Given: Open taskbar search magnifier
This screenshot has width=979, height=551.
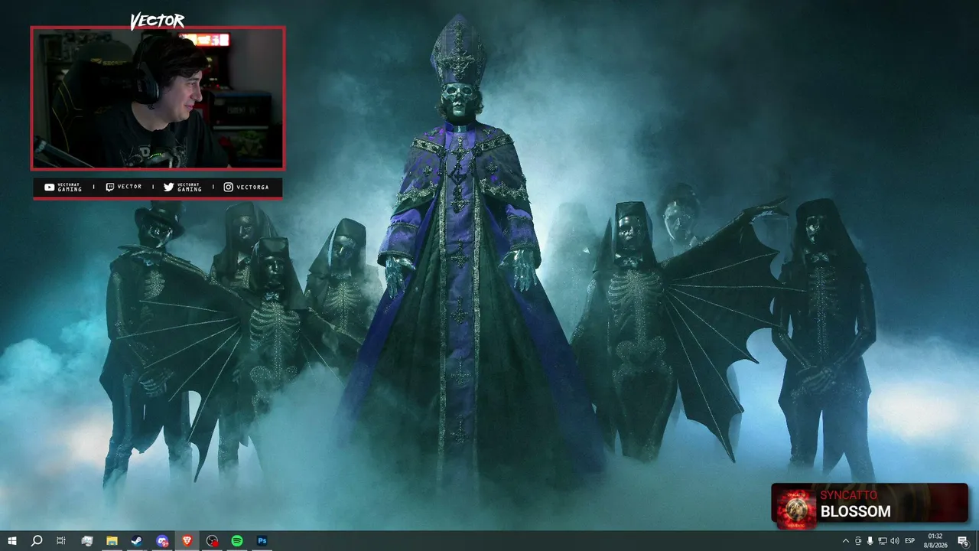Looking at the screenshot, I should (x=37, y=541).
